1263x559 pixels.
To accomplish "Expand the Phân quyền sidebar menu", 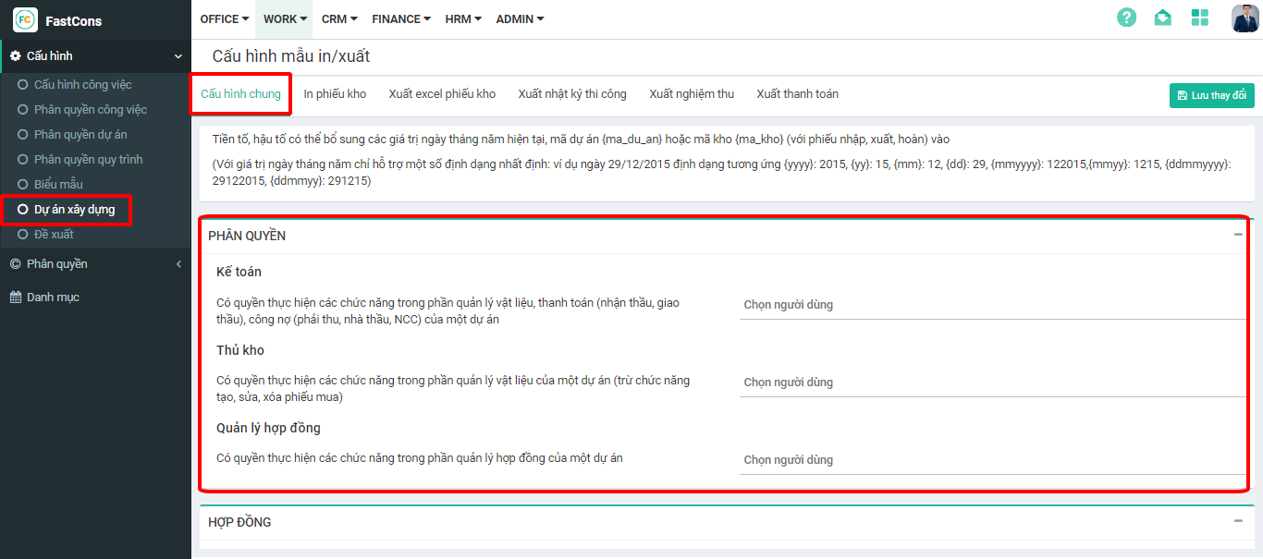I will [x=178, y=264].
